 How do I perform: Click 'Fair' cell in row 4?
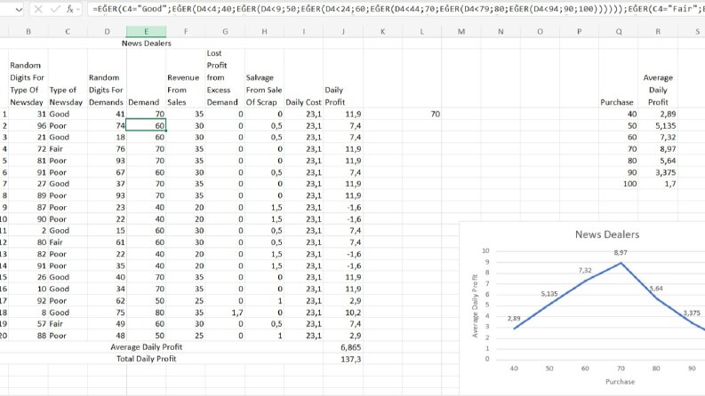pyautogui.click(x=68, y=148)
